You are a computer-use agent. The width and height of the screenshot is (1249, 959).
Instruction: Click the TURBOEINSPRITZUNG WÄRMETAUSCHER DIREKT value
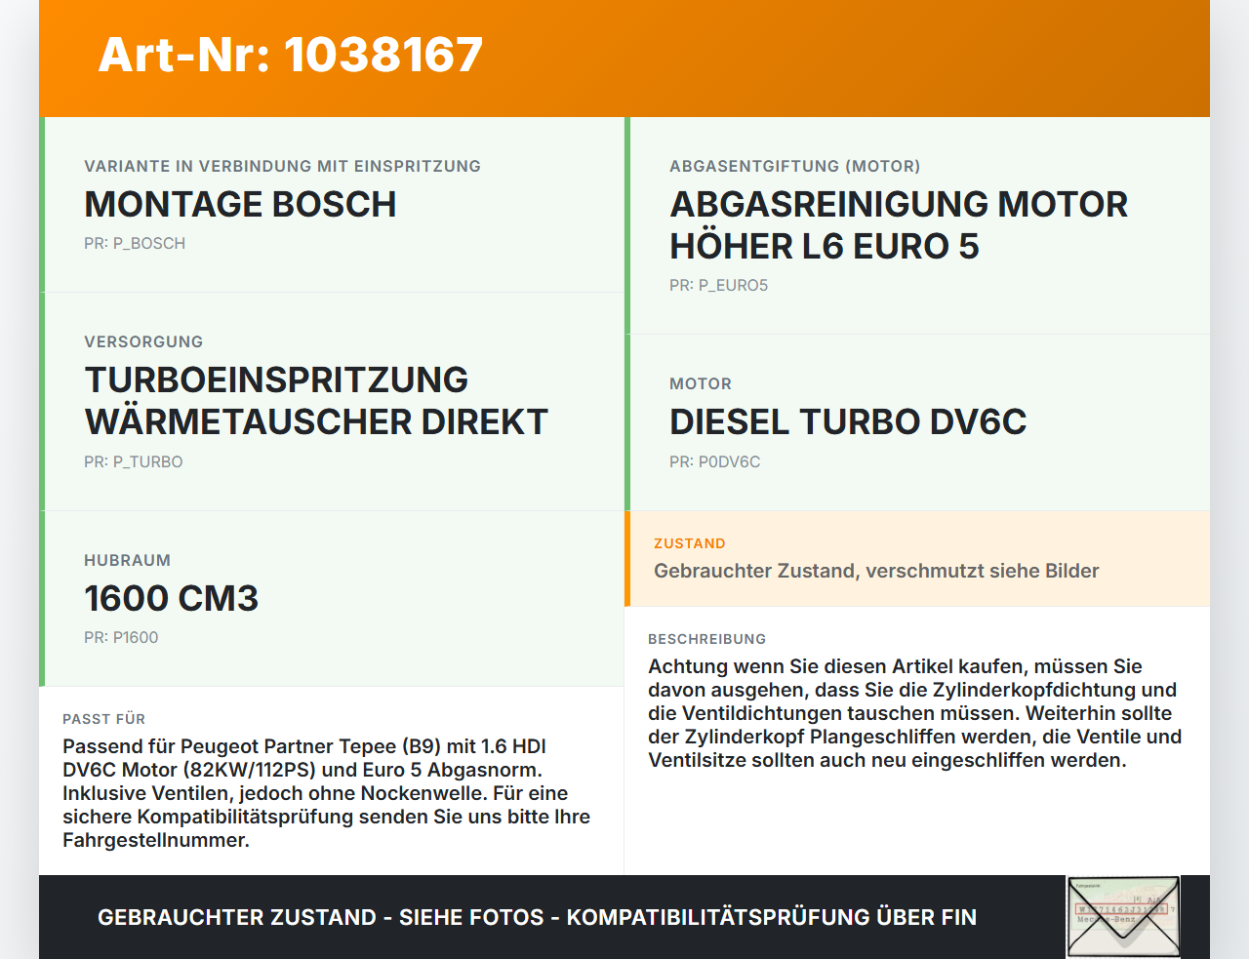[x=316, y=401]
